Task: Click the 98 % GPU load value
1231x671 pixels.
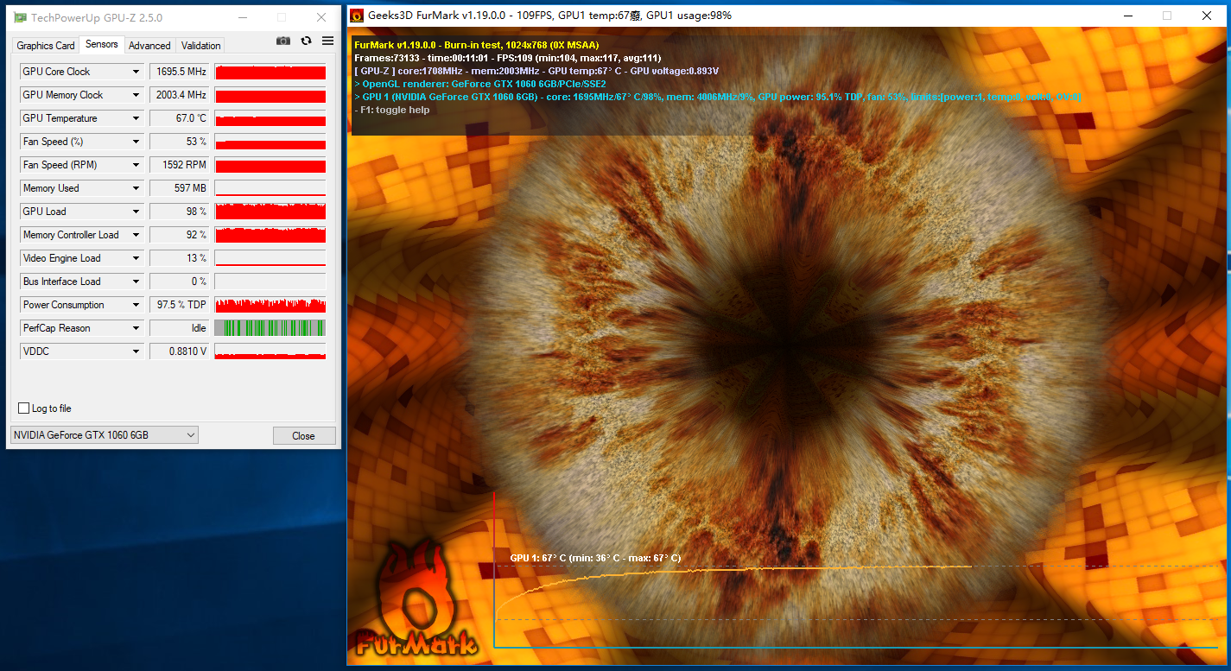Action: [180, 212]
